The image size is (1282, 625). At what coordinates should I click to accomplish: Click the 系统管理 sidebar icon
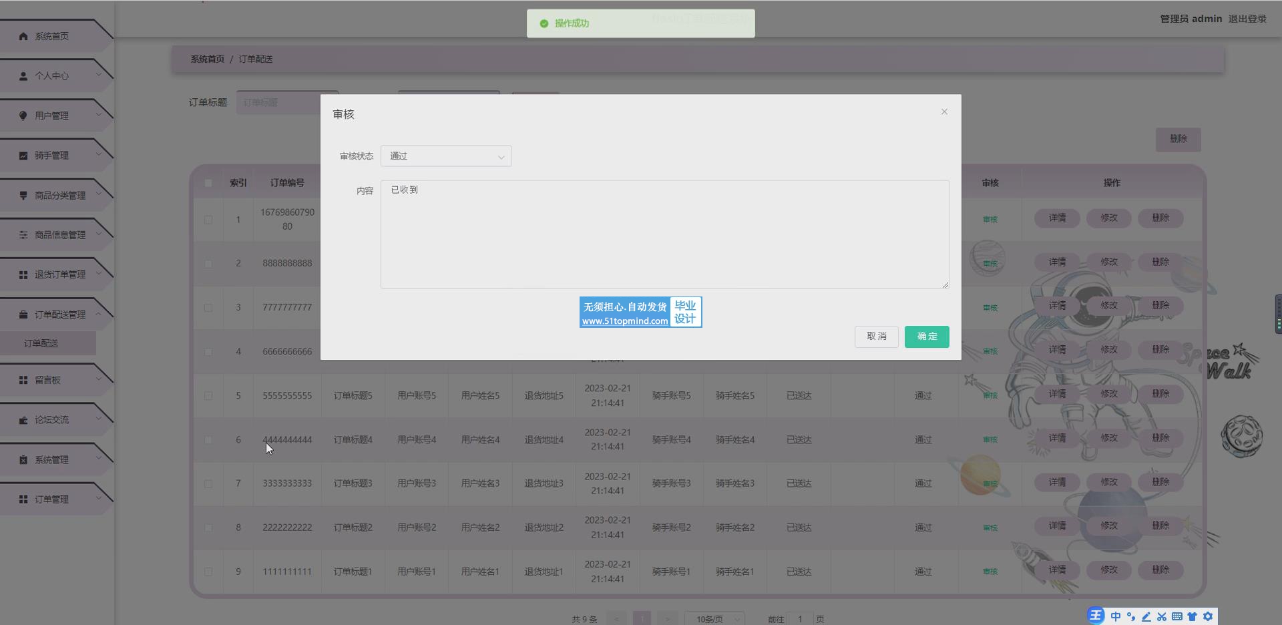(x=23, y=460)
